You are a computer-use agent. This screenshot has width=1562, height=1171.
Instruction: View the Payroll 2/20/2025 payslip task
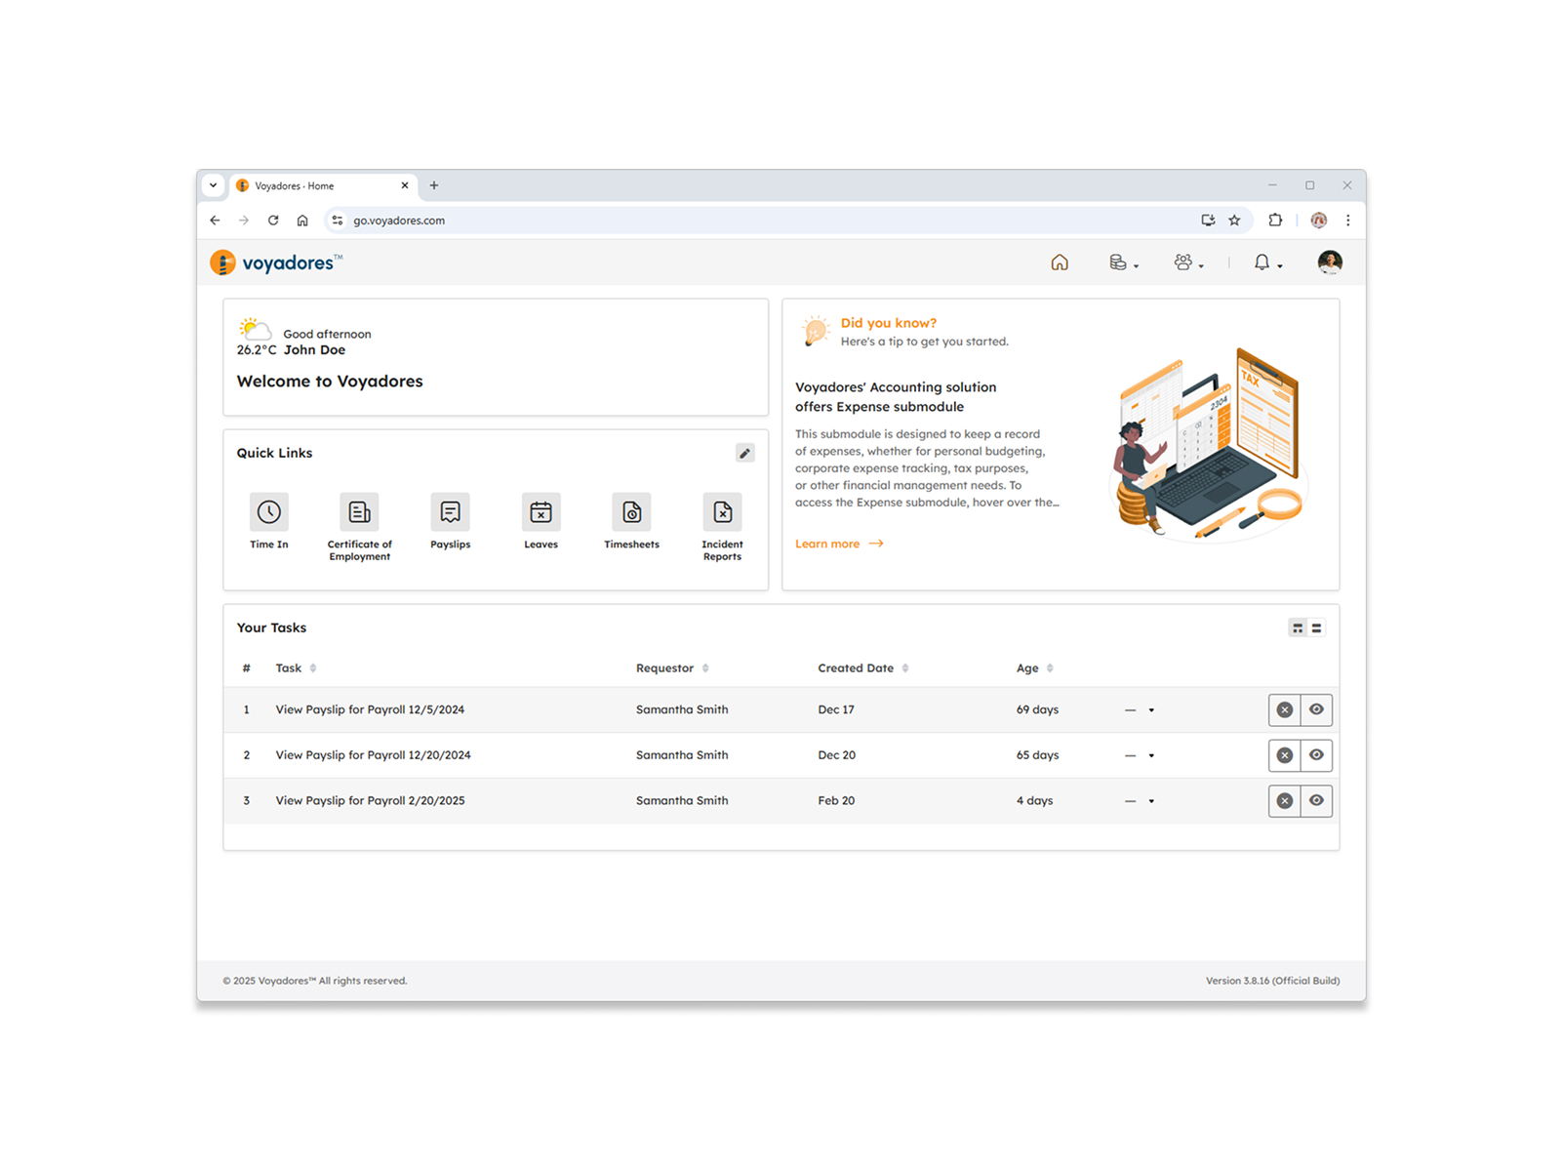[x=1316, y=801]
